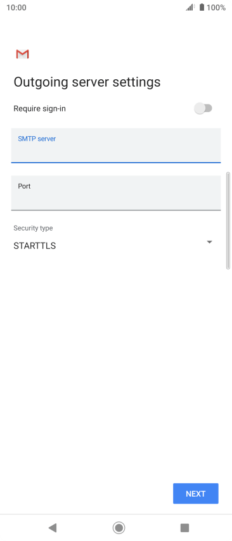This screenshot has width=232, height=541.
Task: Click the blue SMTP server field label
Action: (37, 139)
